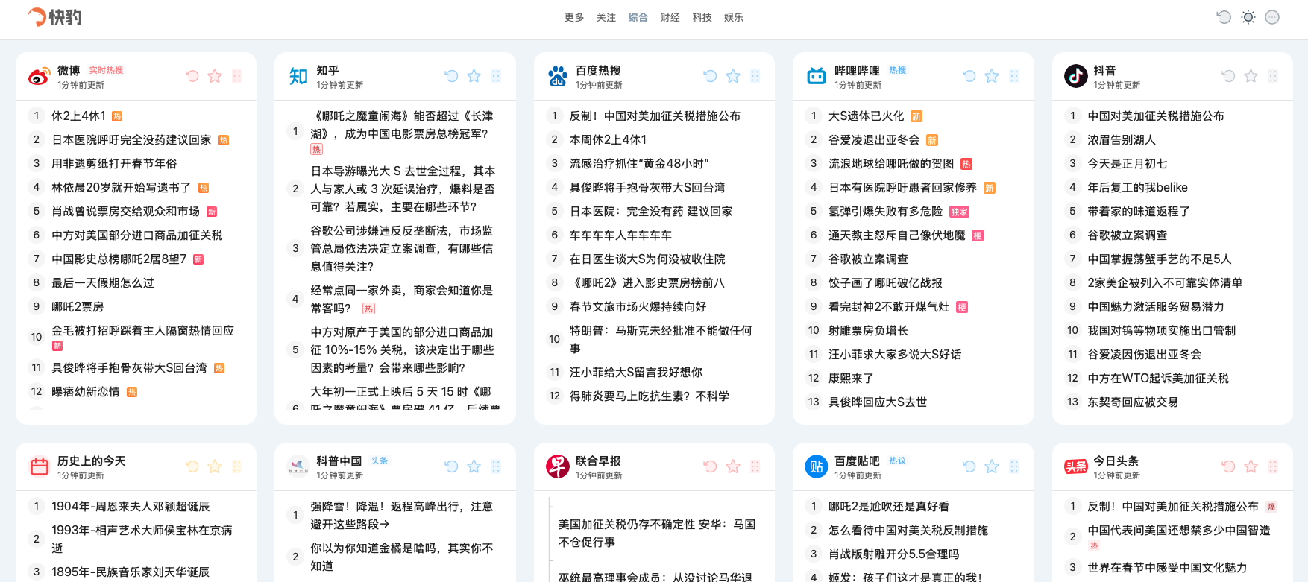
Task: Open the 科技 tab
Action: click(x=702, y=17)
